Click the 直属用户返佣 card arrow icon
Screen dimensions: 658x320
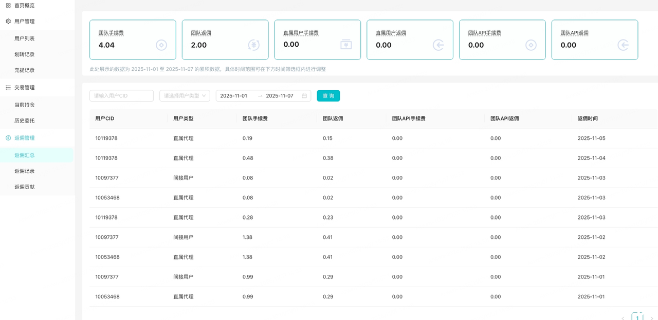click(x=438, y=45)
